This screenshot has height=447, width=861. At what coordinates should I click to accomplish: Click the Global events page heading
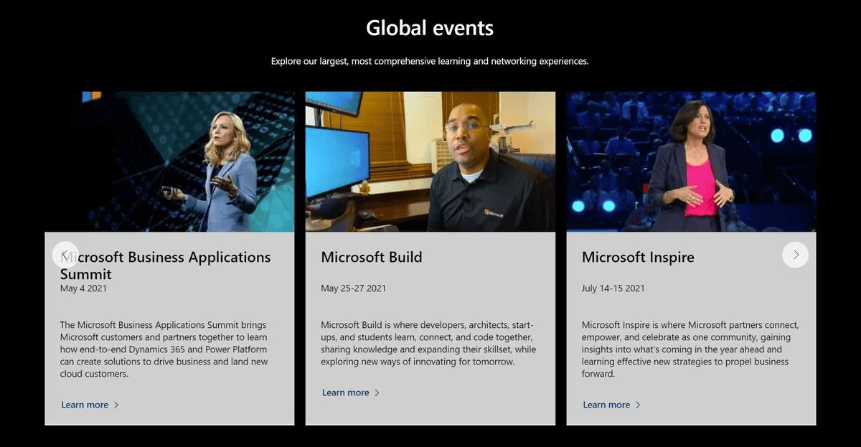430,28
